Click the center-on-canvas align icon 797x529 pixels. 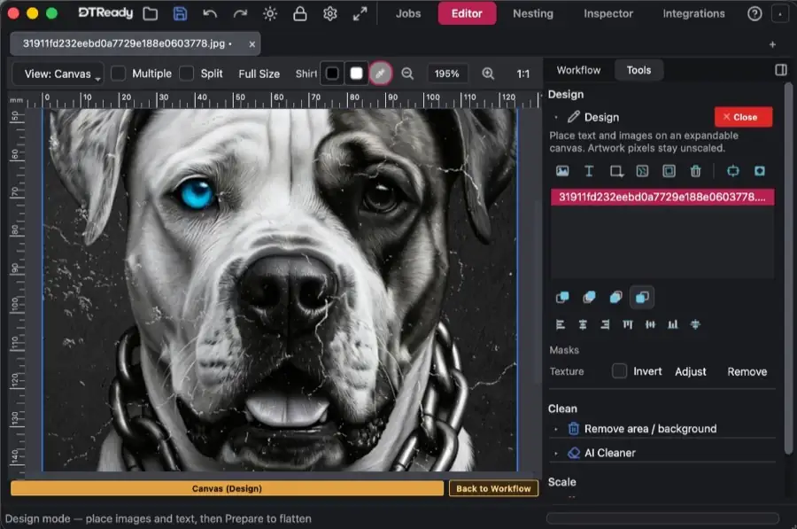[x=695, y=324]
